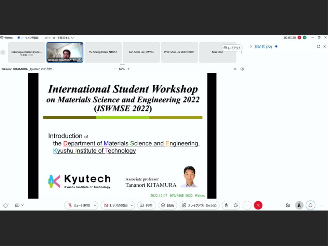Toggle the participants panel icon
Screen dimensions: 328x246
(299, 205)
